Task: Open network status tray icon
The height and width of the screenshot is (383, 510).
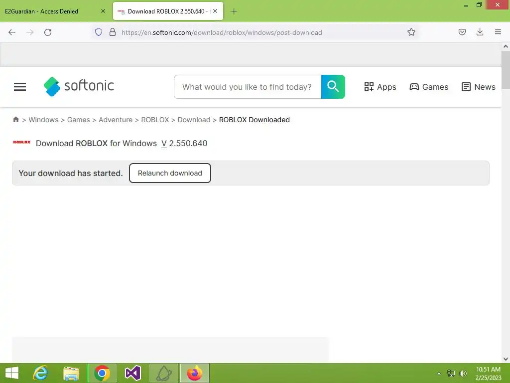Action: [451, 374]
